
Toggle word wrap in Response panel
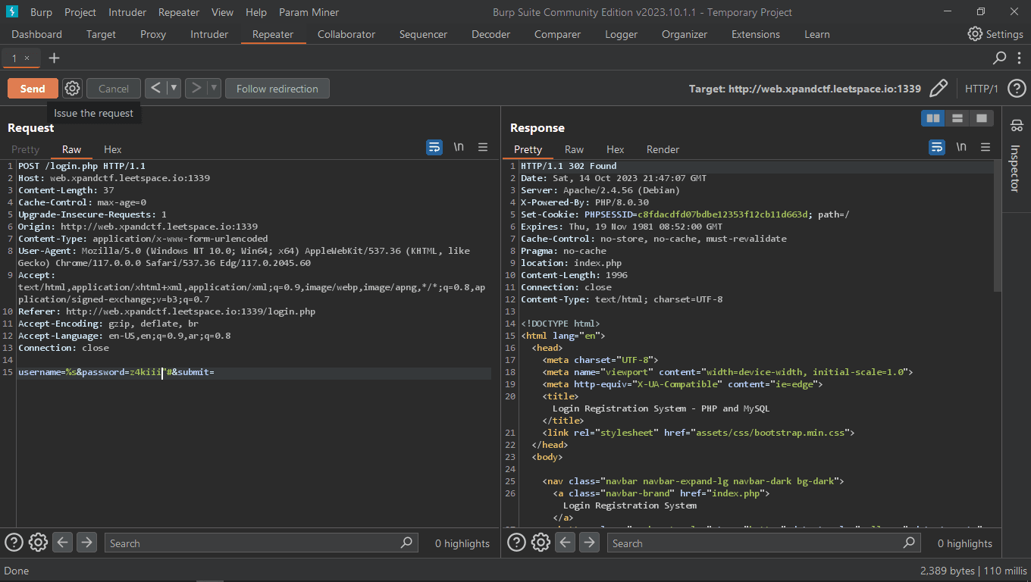[x=937, y=147]
